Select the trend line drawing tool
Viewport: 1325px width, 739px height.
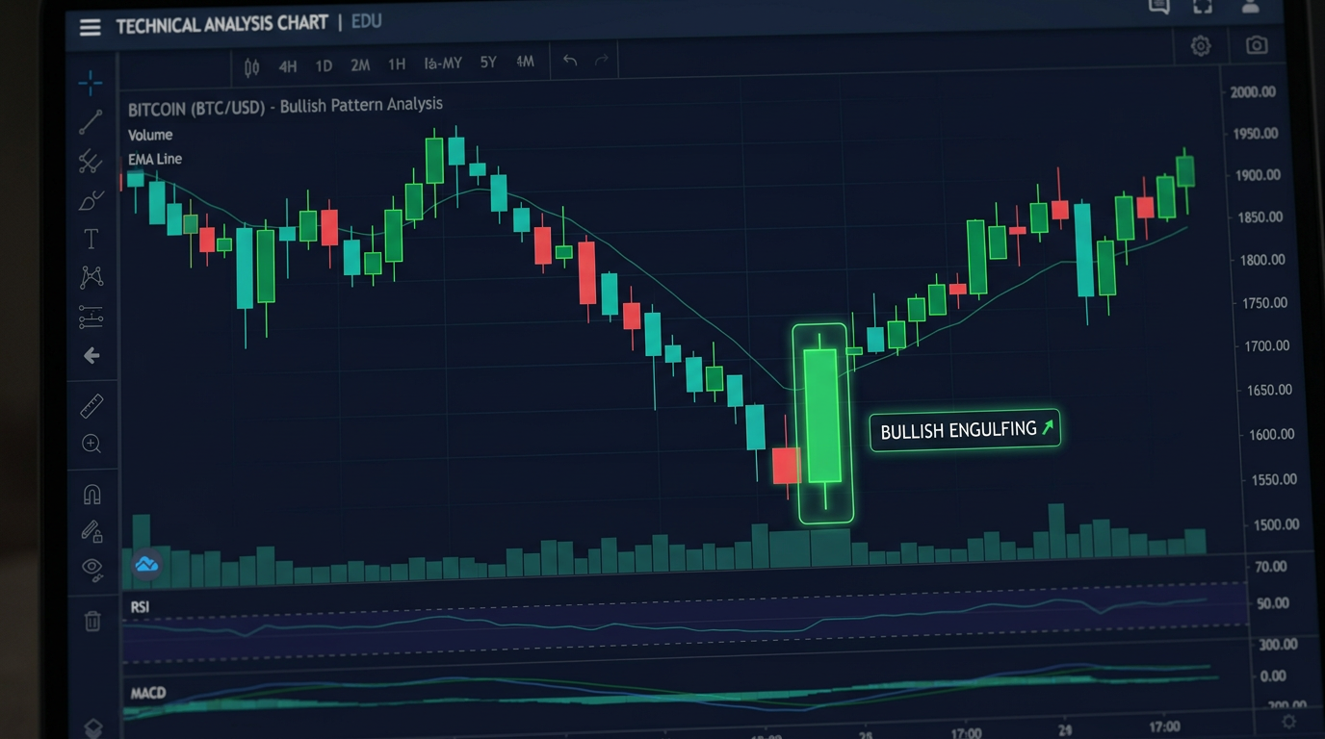coord(91,122)
